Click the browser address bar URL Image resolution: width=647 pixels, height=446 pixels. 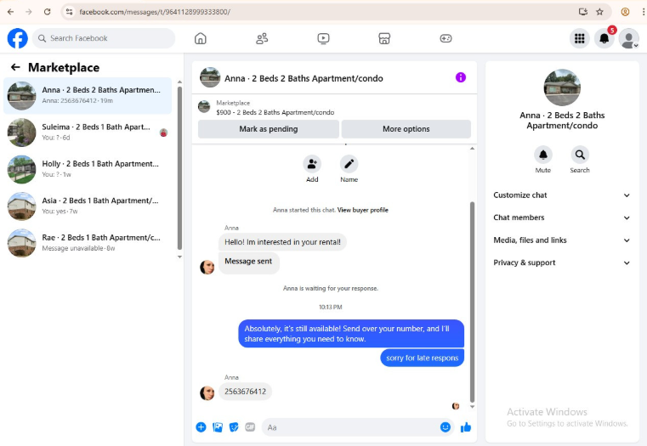coord(155,12)
